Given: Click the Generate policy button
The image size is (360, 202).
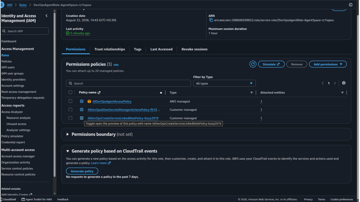Looking at the screenshot, I should click(x=82, y=171).
